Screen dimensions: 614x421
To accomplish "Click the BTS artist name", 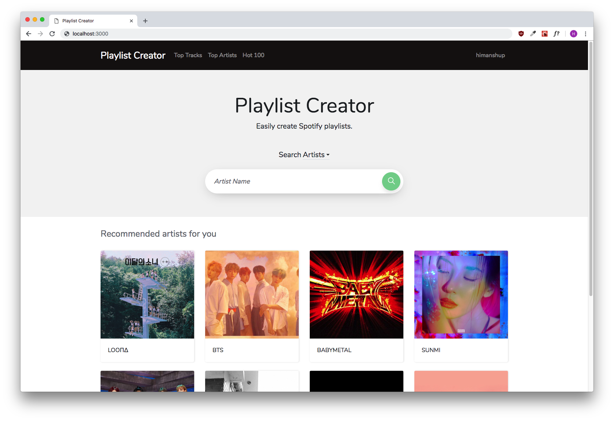I will click(218, 350).
